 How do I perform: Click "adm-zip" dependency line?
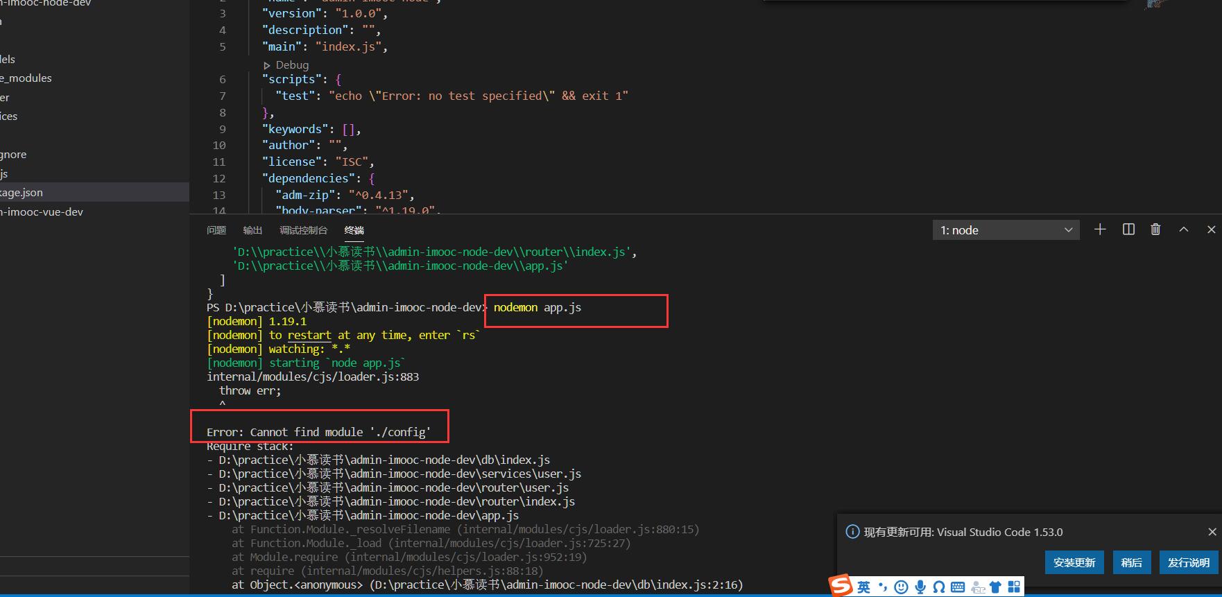click(x=345, y=195)
